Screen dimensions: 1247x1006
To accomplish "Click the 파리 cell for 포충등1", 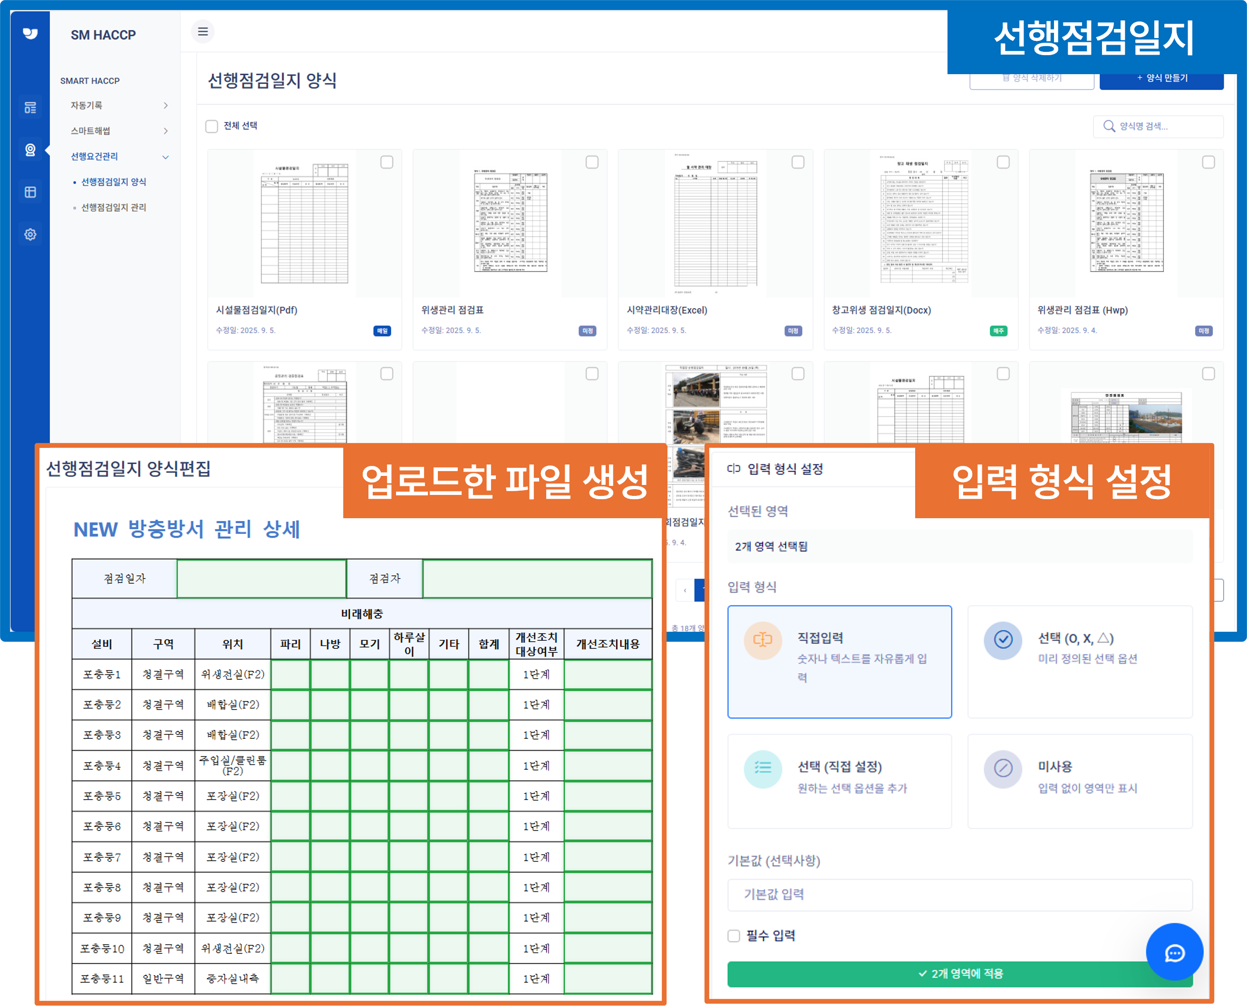I will (x=290, y=674).
